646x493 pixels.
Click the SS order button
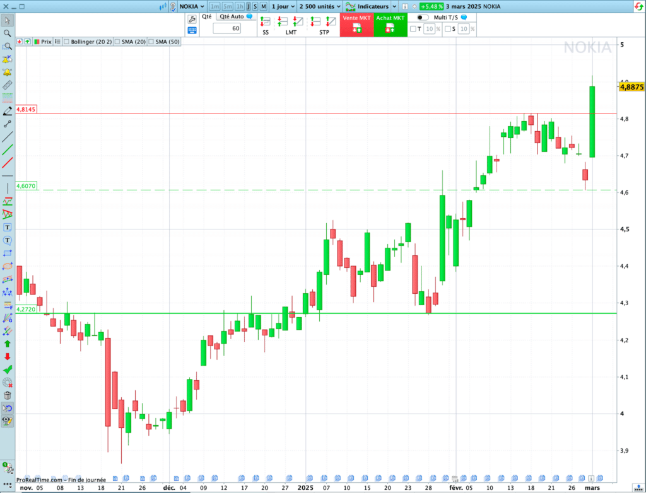266,25
